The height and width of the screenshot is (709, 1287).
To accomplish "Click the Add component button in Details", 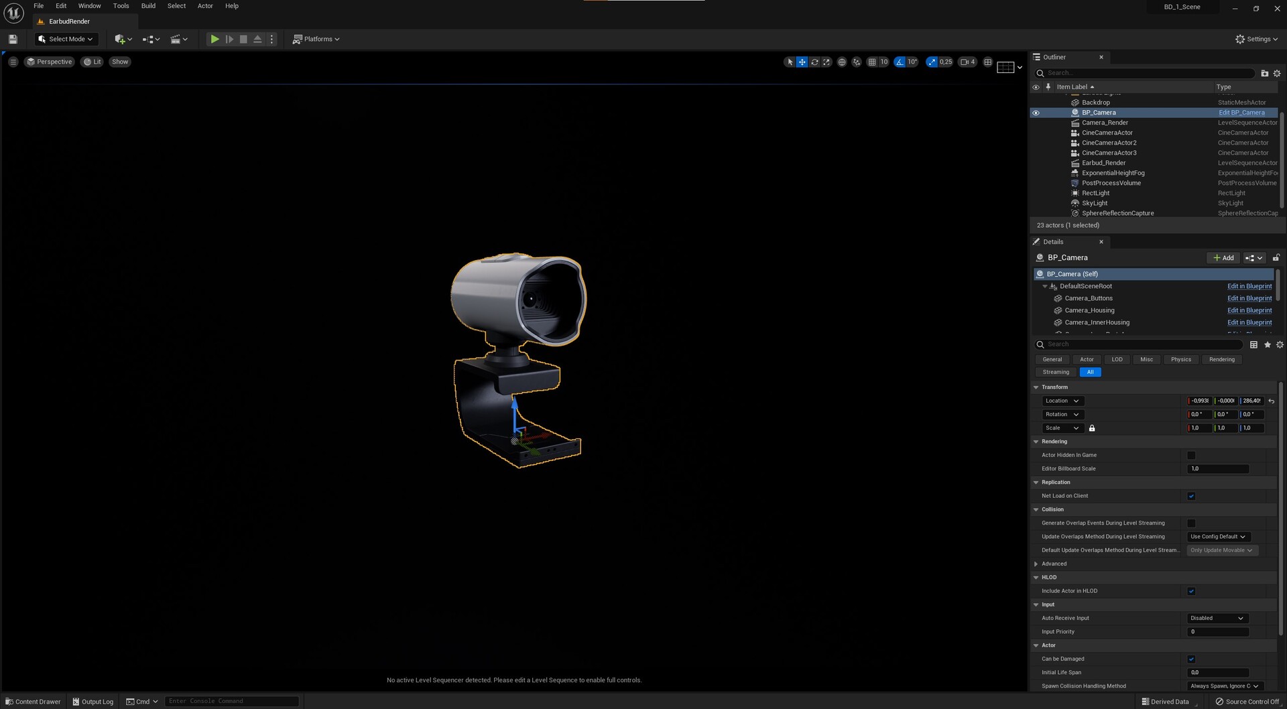I will click(x=1223, y=257).
